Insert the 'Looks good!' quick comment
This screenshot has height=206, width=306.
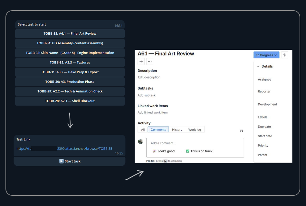point(164,151)
